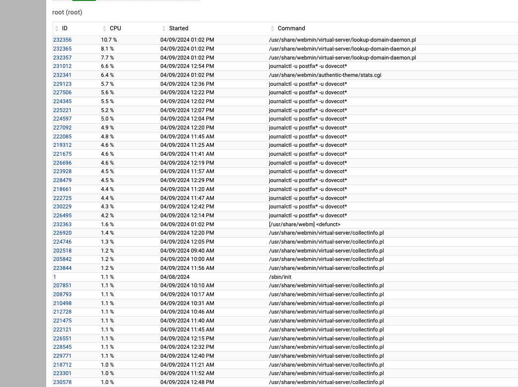
Task: Open process ID 229771
Action: pyautogui.click(x=63, y=356)
